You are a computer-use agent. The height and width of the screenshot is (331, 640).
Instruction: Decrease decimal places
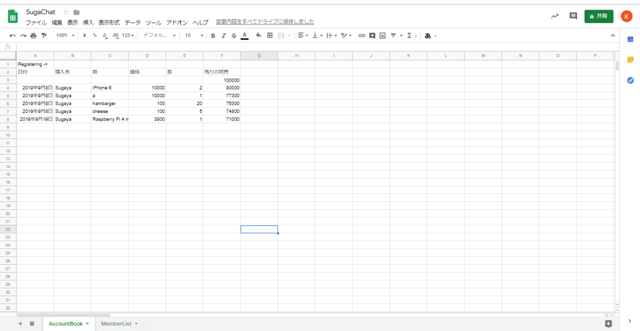click(x=105, y=36)
